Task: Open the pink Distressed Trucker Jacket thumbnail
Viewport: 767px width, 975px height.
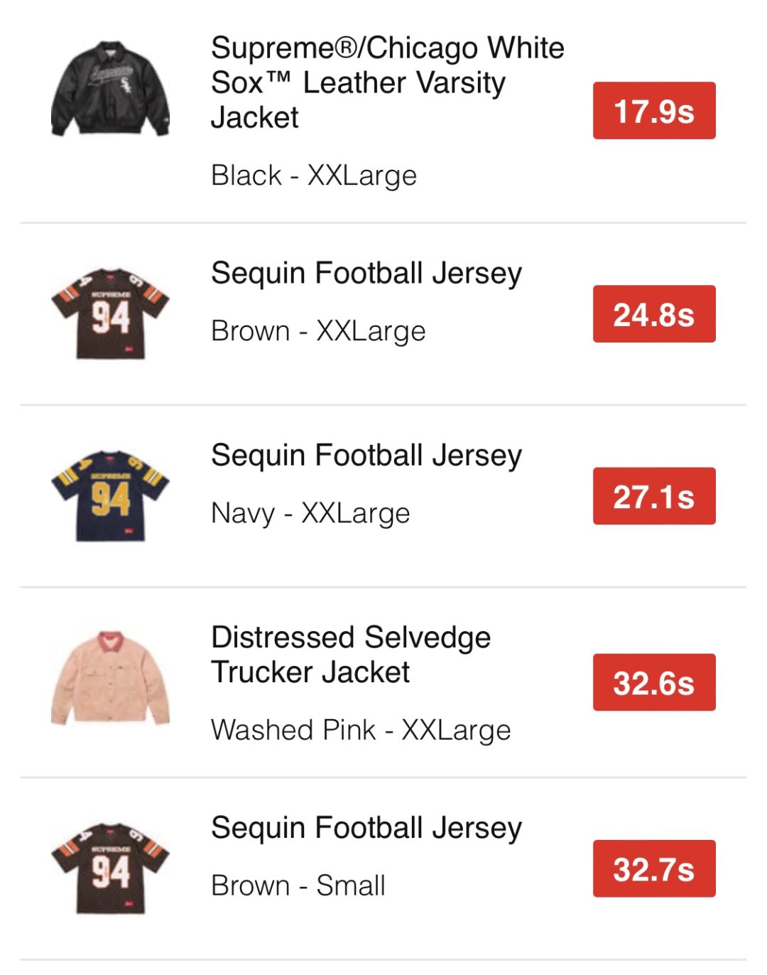Action: point(110,678)
